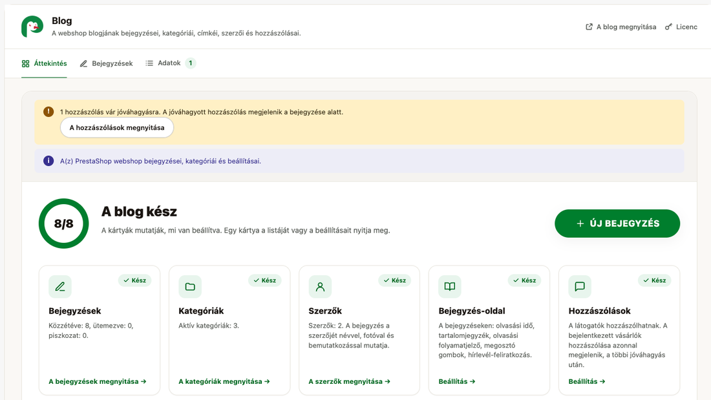Image resolution: width=711 pixels, height=400 pixels.
Task: Click the Adatok badge showing 1
Action: coord(191,63)
